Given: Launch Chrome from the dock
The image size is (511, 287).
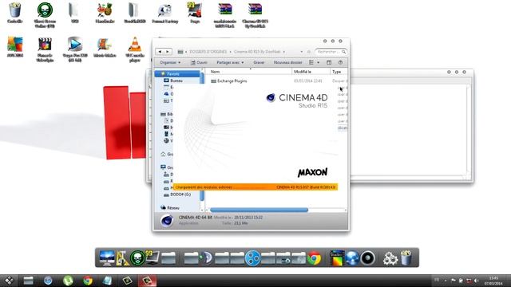Looking at the screenshot, I should (314, 258).
